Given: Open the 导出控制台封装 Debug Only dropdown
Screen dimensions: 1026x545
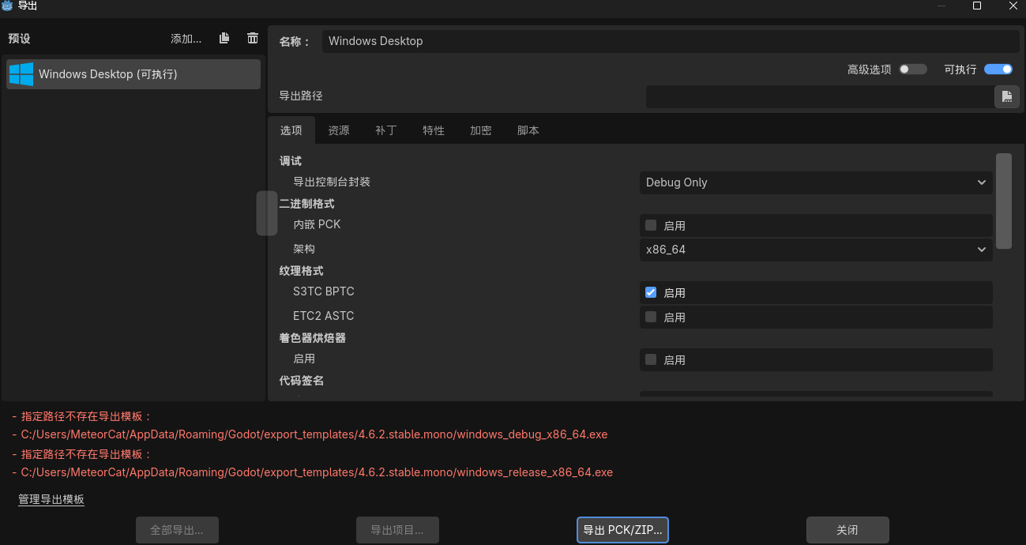Looking at the screenshot, I should [816, 182].
